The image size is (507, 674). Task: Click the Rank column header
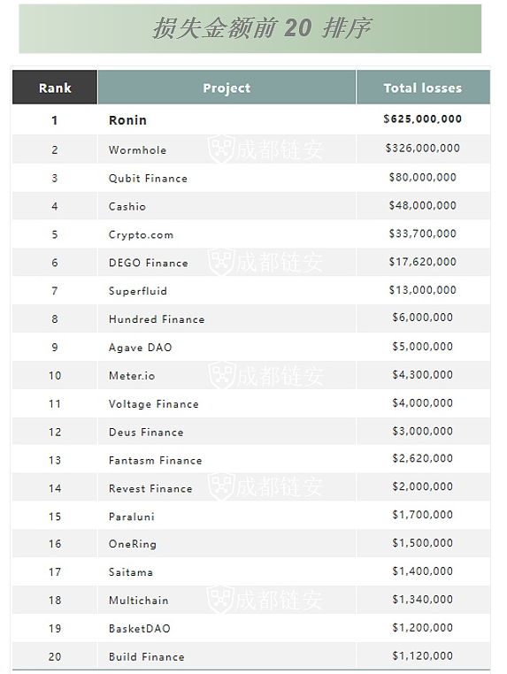[55, 88]
